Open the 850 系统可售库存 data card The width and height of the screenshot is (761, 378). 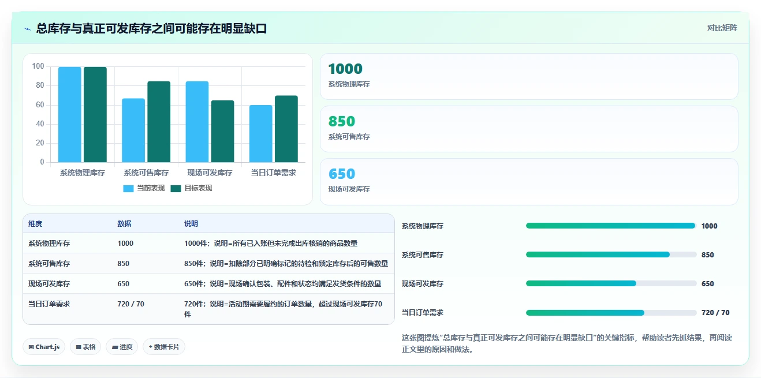[529, 129]
